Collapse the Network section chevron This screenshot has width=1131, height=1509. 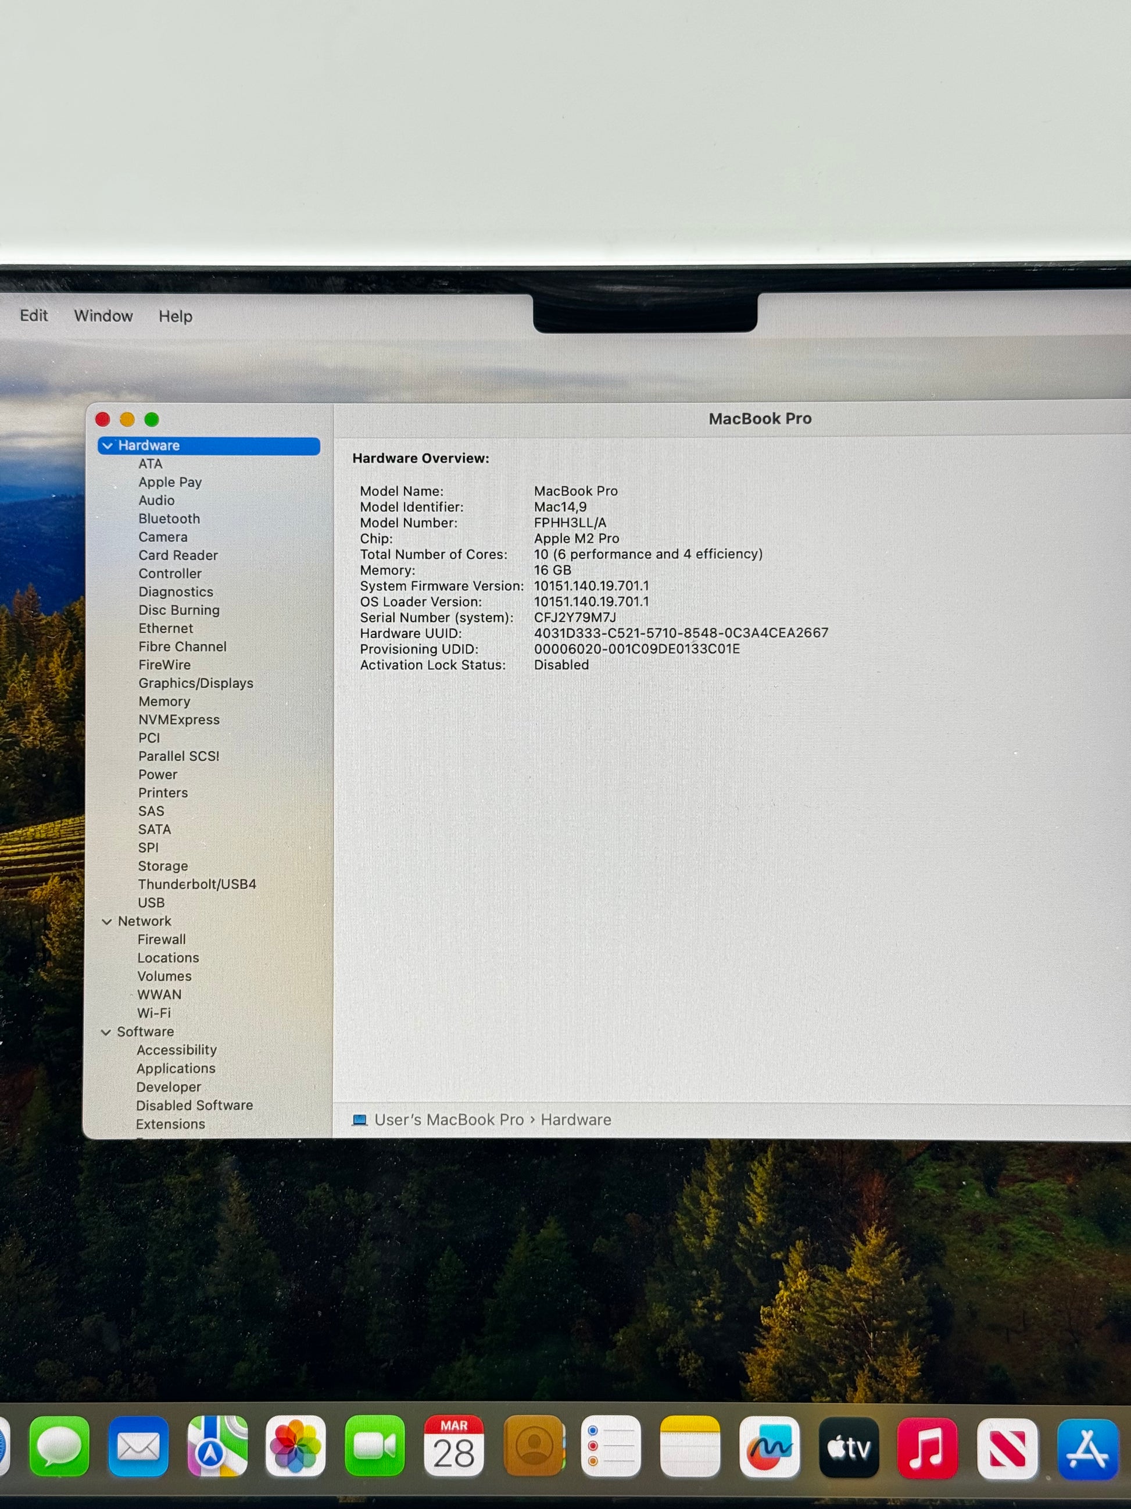[107, 922]
